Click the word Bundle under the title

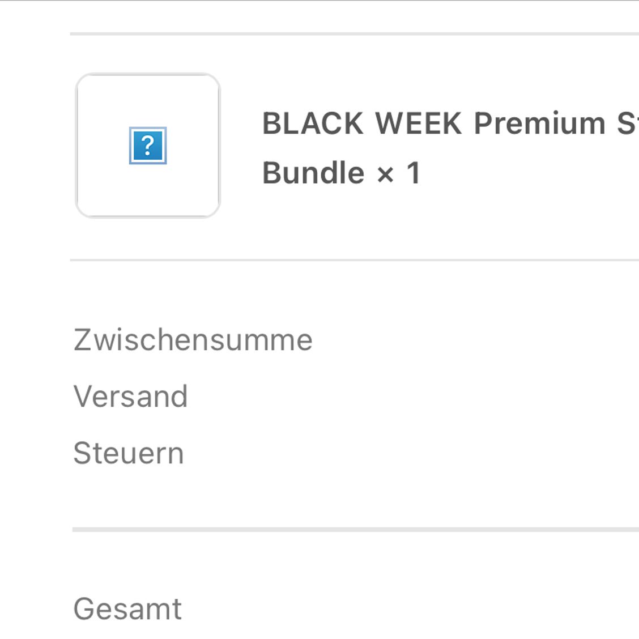click(313, 173)
